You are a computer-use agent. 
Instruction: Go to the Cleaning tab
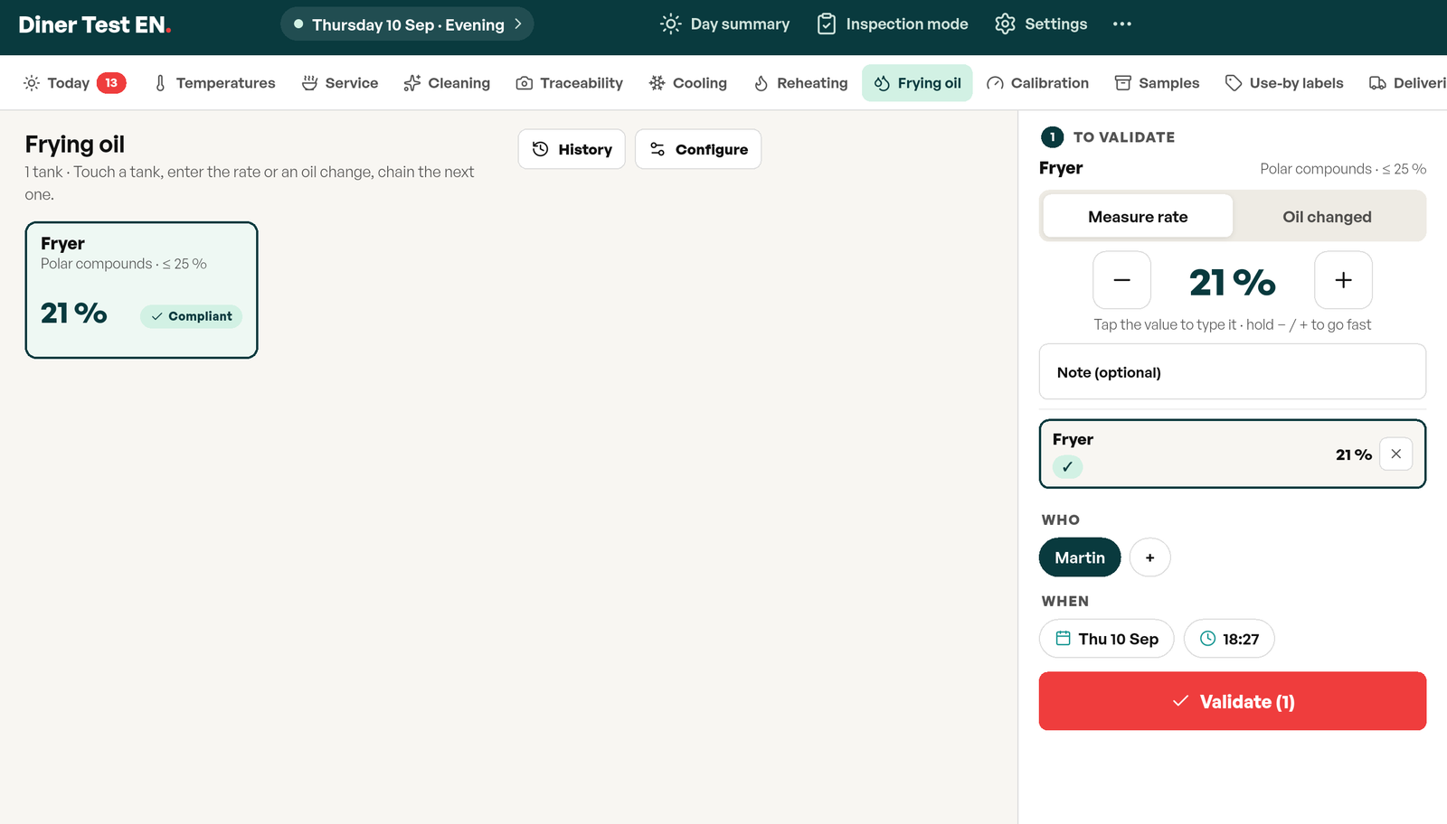point(447,83)
